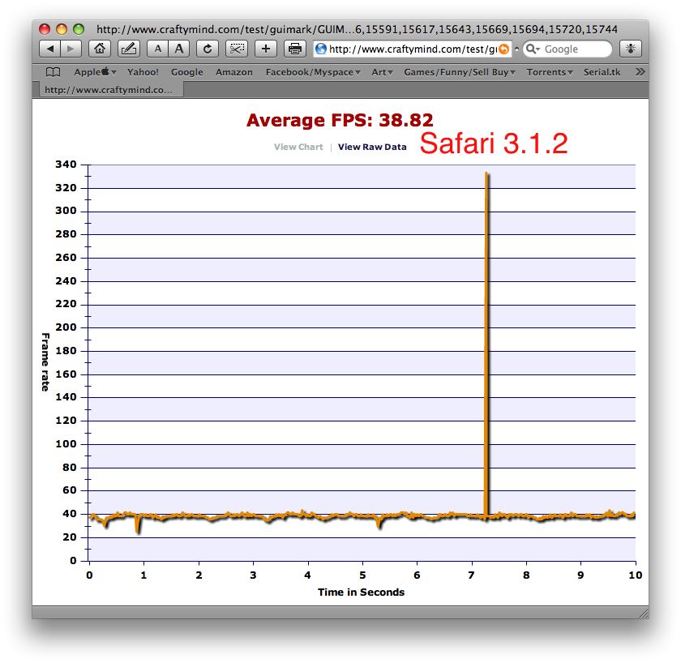681x663 pixels.
Task: Go forward with the right arrow button
Action: 71,49
